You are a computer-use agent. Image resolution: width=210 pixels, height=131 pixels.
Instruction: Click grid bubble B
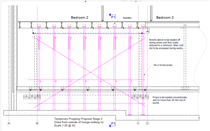pyautogui.click(x=37, y=123)
